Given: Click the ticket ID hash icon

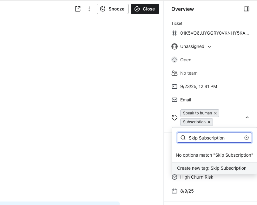Looking at the screenshot, I should click(174, 33).
